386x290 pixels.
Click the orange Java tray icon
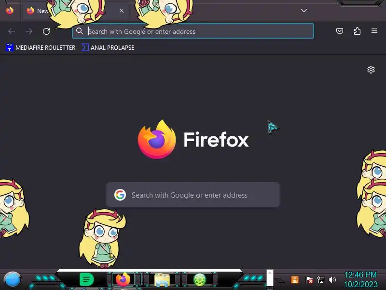(x=295, y=280)
